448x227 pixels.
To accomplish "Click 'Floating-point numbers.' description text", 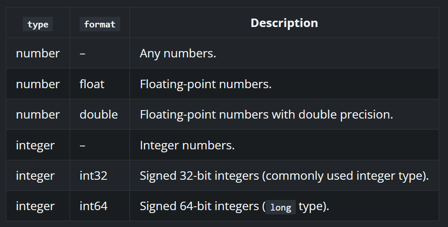I will coord(205,84).
